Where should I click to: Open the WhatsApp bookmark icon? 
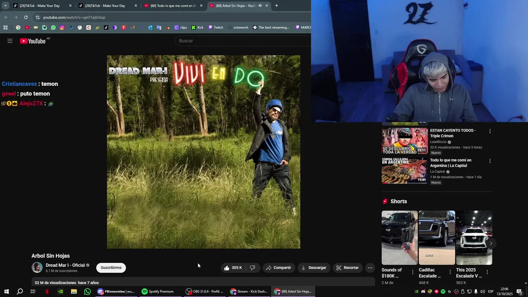pos(53,28)
